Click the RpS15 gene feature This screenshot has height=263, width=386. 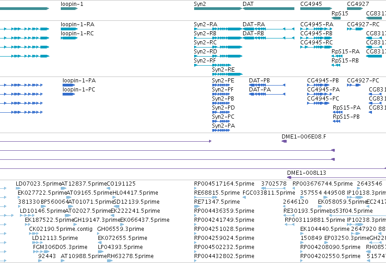[x=336, y=18]
